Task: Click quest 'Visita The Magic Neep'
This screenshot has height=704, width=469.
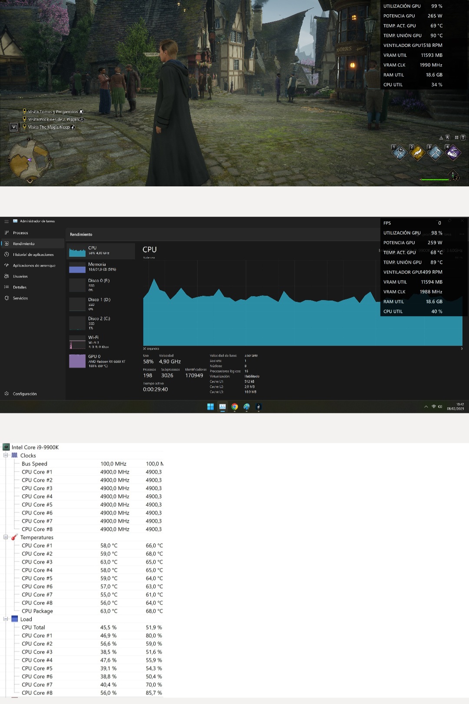Action: (x=49, y=127)
